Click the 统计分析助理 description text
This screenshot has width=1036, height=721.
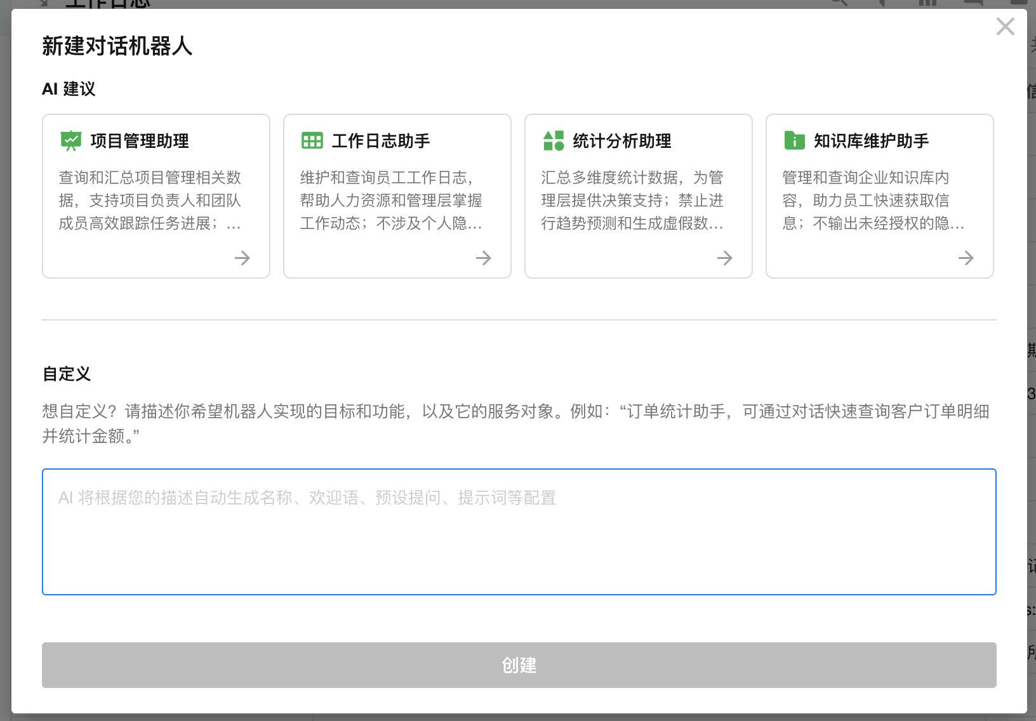coord(632,201)
